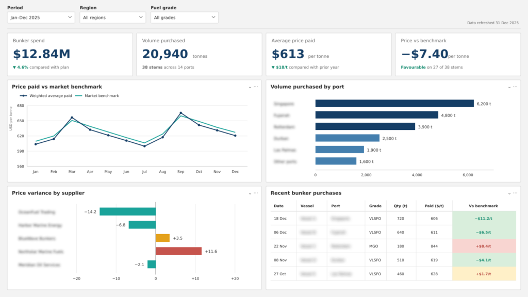528x297 pixels.
Task: Click the Bunker spend $12.84M card
Action: (x=70, y=55)
